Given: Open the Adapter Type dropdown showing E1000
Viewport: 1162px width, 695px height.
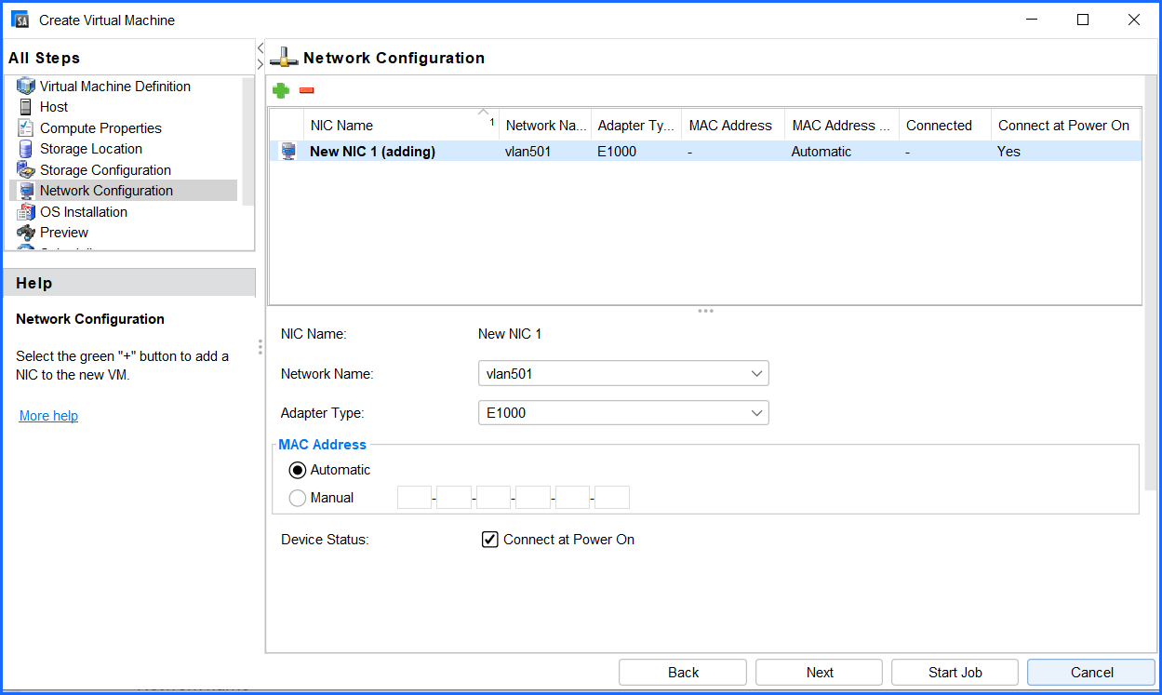Looking at the screenshot, I should pos(623,413).
